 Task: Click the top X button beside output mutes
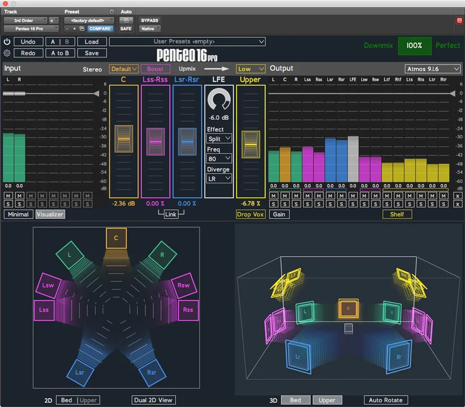[457, 196]
